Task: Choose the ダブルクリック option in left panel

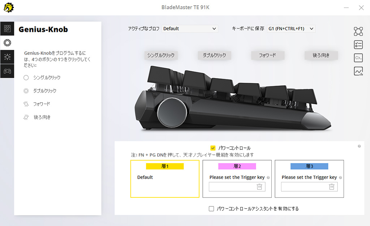Action: pos(26,91)
